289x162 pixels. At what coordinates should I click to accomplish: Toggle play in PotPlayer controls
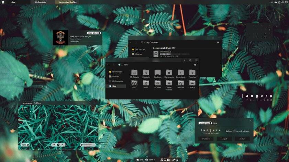[58, 145]
